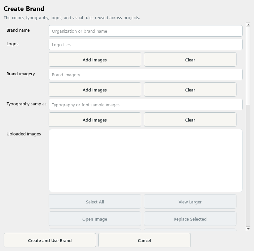
Task: Clear the Brand imagery files
Action: click(190, 90)
